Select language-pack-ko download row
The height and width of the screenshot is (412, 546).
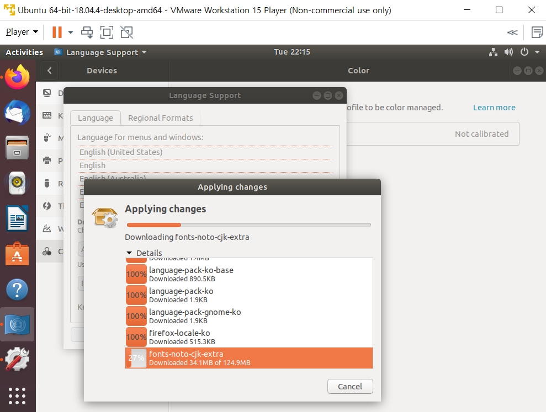pos(249,295)
